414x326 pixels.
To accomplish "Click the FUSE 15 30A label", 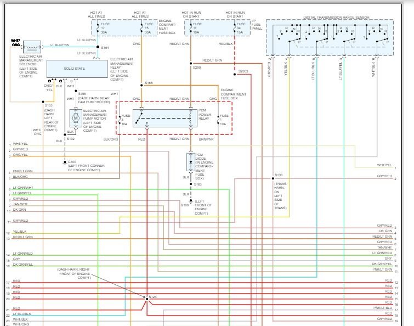I will 149,29.
